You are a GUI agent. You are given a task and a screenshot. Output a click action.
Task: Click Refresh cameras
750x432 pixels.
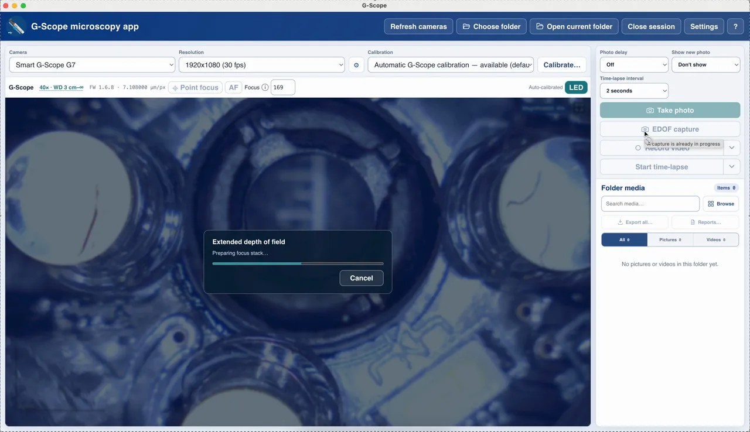pos(418,26)
